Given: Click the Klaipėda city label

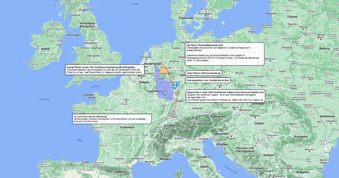Looking at the screenshot, I should coord(271,13).
